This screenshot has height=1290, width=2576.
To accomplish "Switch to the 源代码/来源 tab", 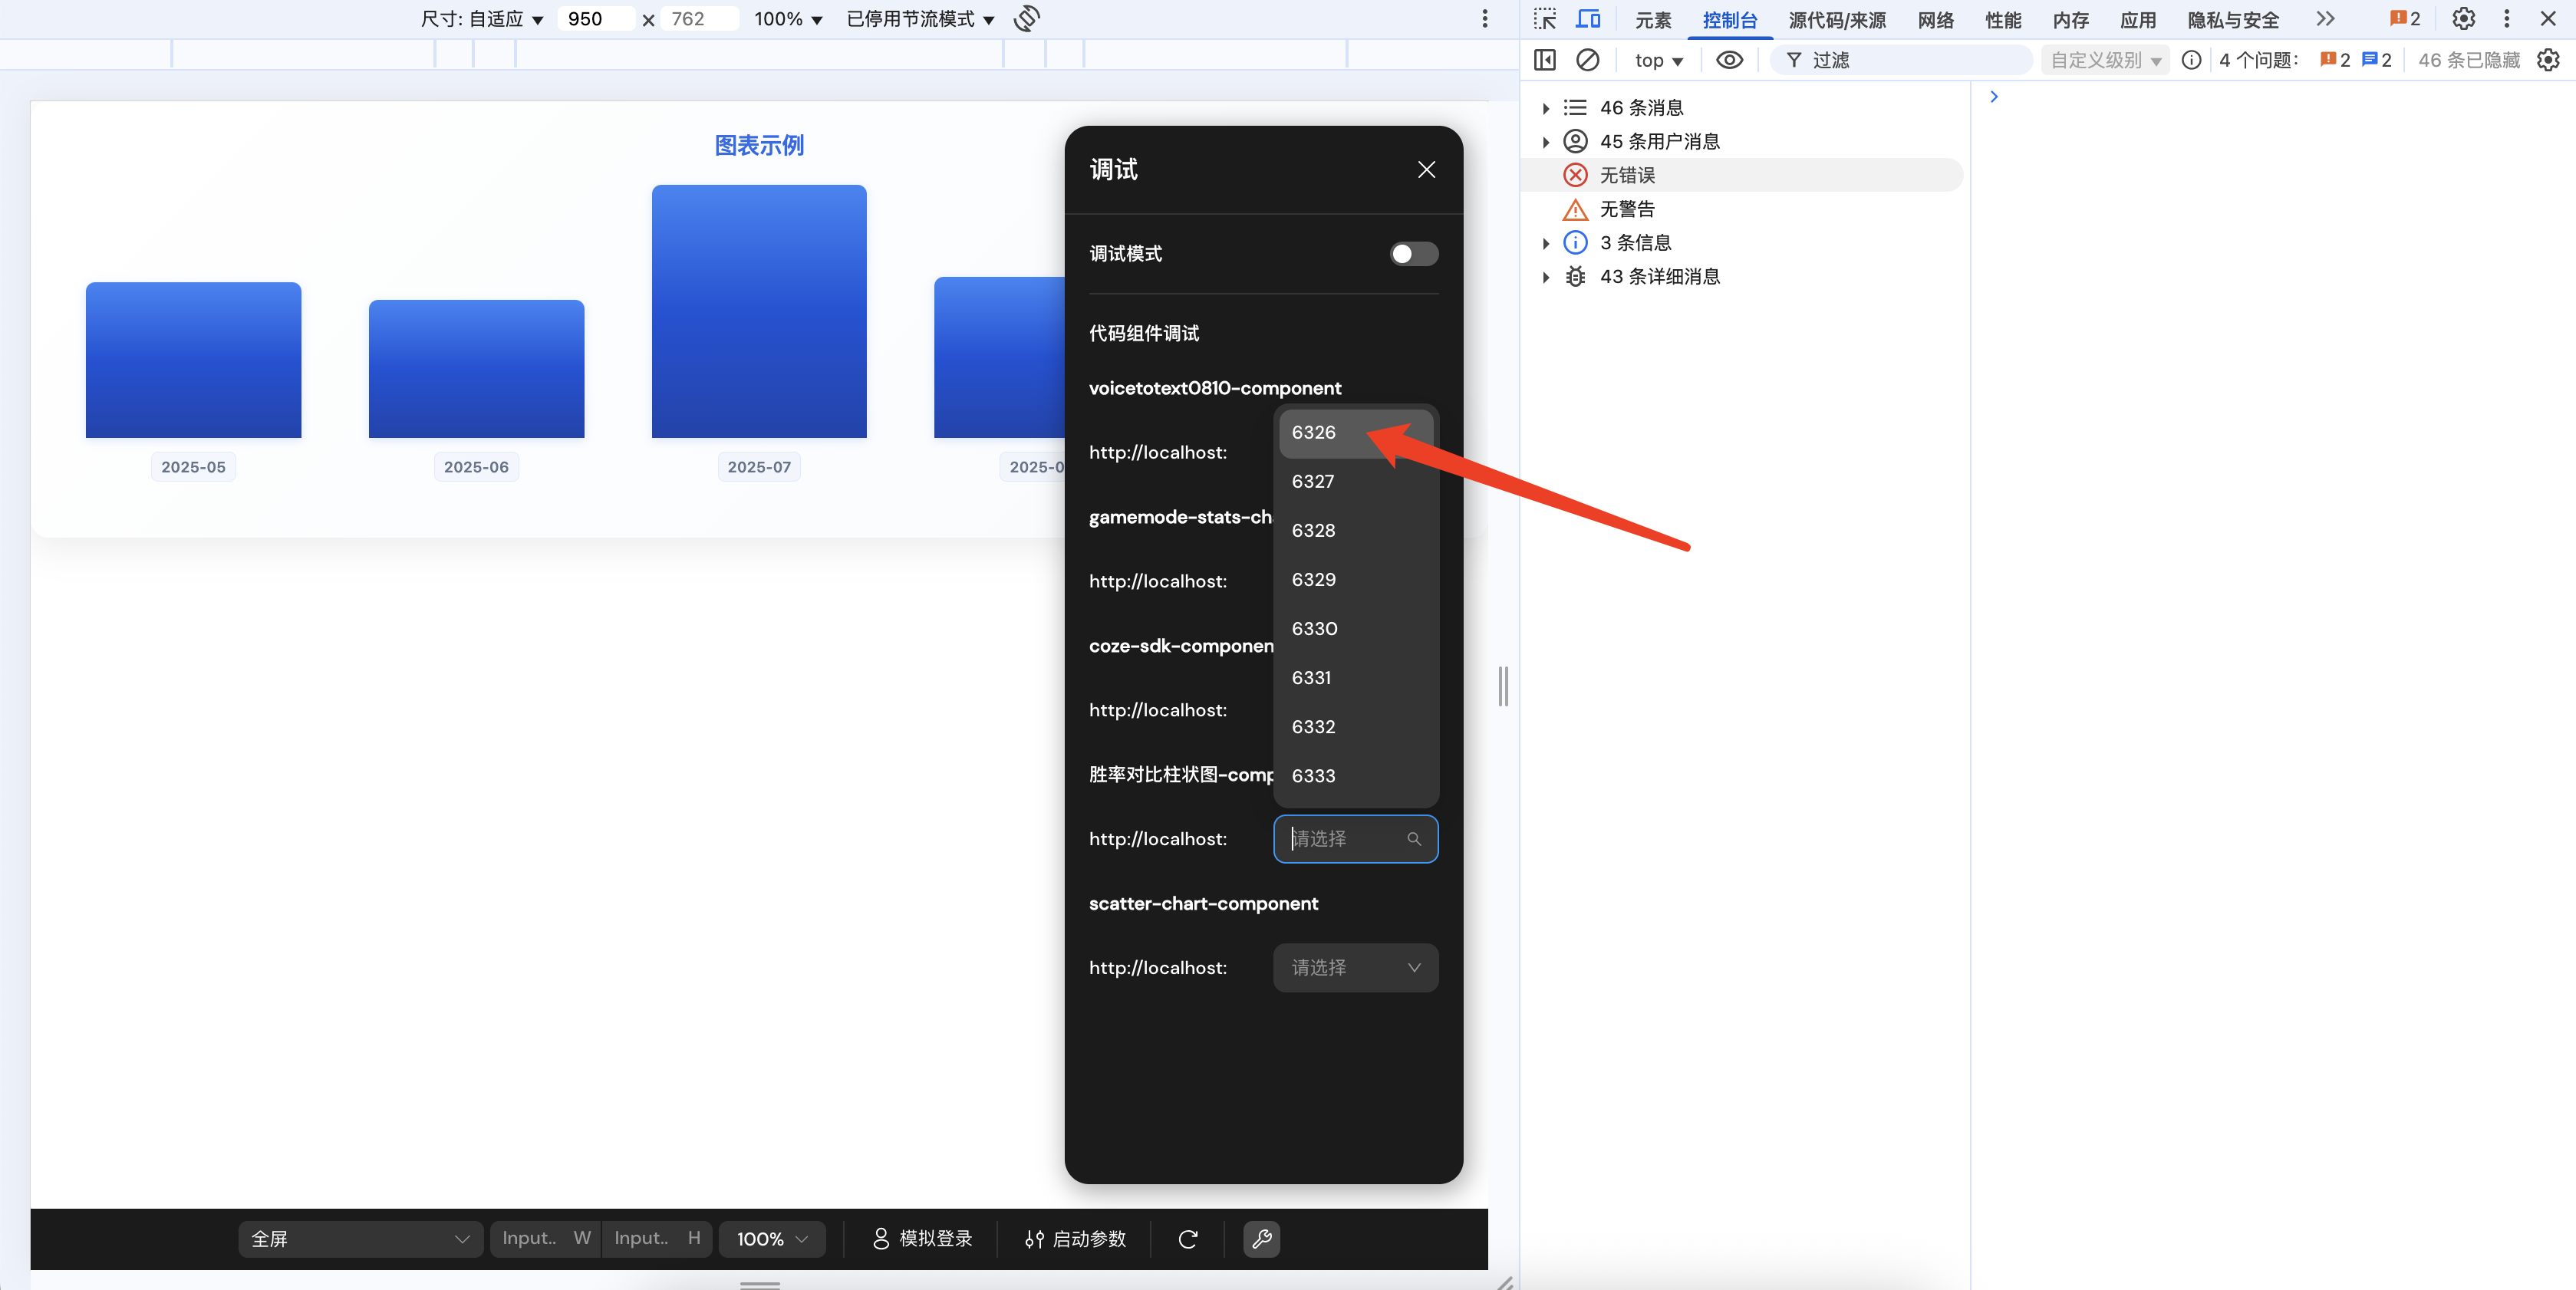I will pos(1837,20).
